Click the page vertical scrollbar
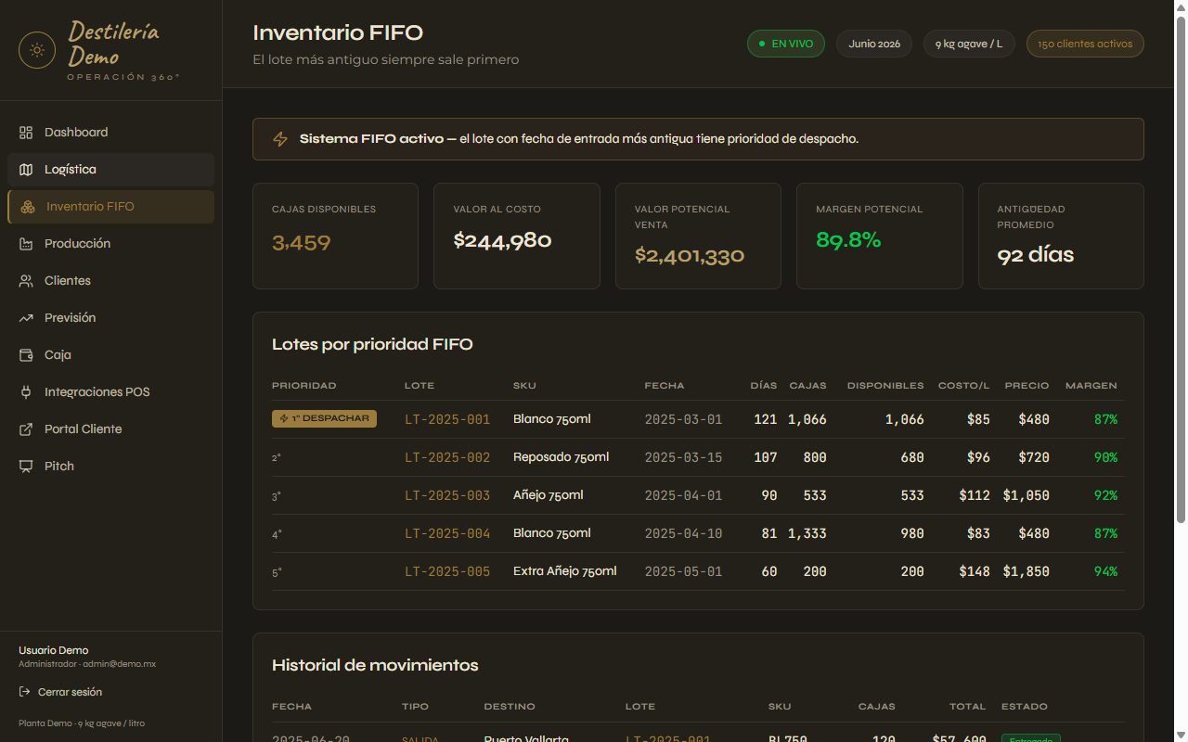The image size is (1188, 742). 1181,269
